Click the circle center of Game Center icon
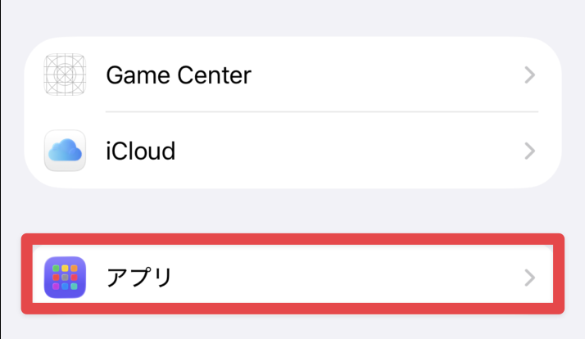The image size is (585, 339). (66, 75)
